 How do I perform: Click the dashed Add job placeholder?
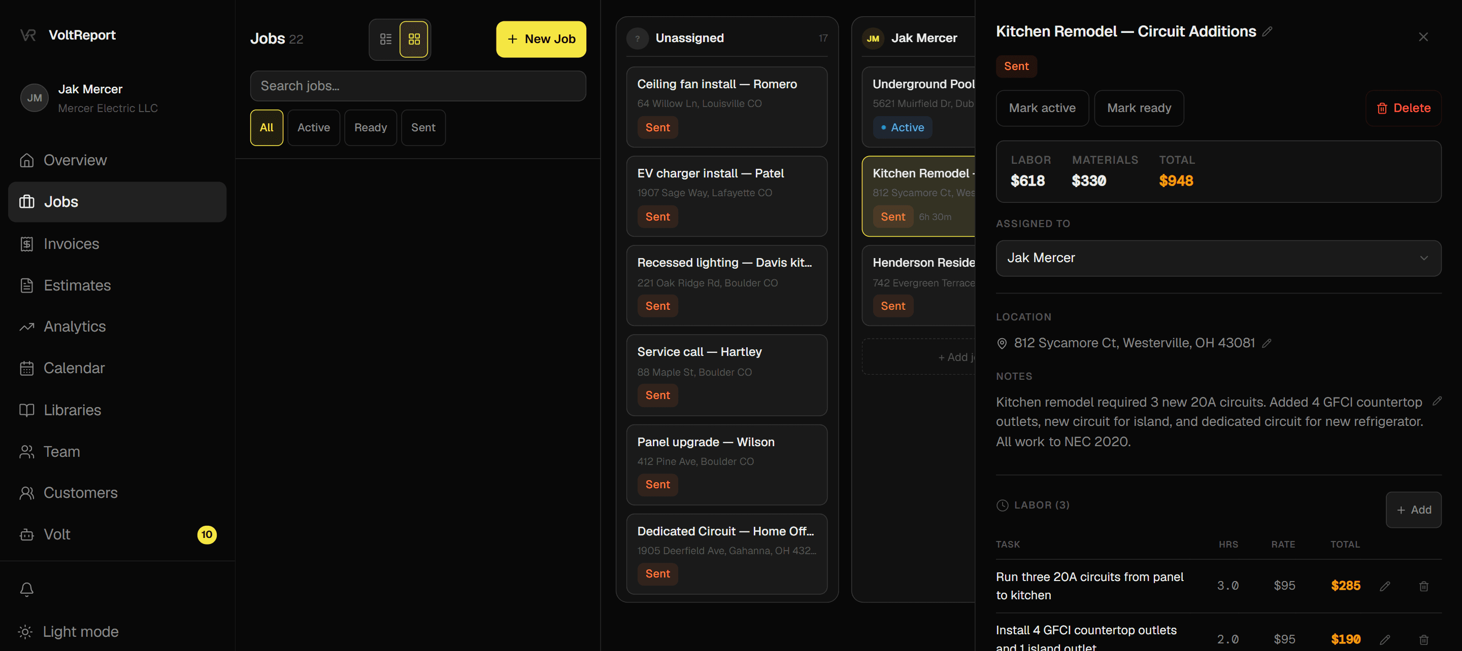pyautogui.click(x=919, y=357)
